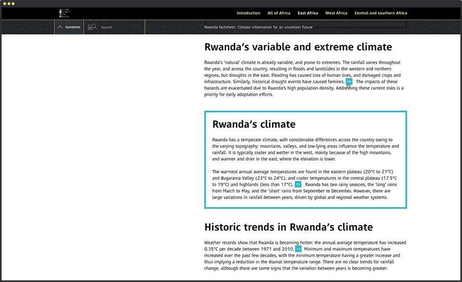Click the yellow minimize window button
Image resolution: width=462 pixels, height=282 pixels.
point(9,3)
